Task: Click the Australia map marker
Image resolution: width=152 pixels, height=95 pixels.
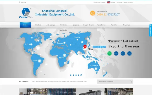Action: click(x=96, y=69)
